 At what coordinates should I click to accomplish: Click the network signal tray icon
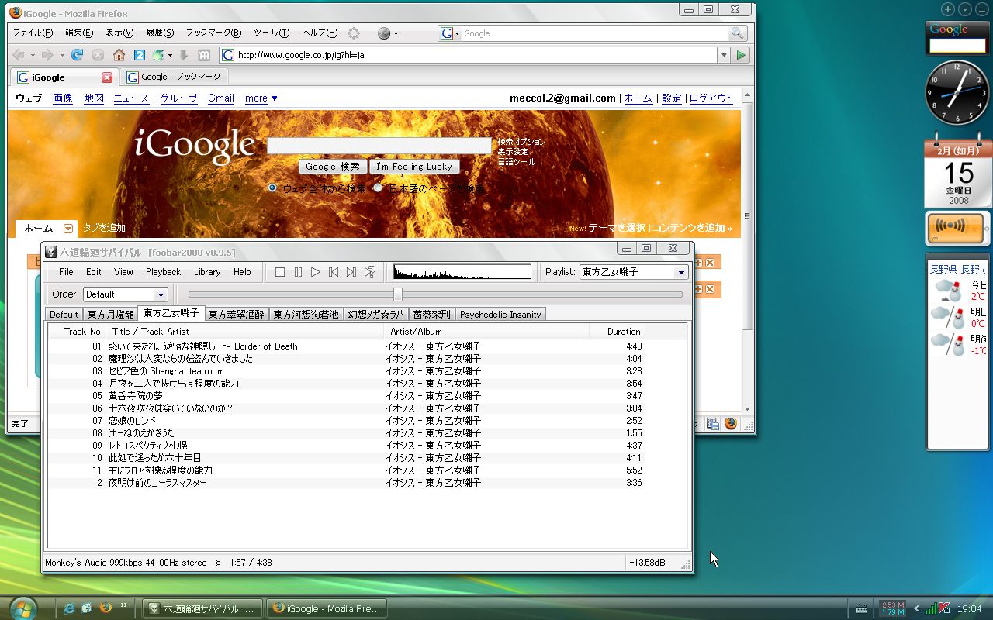tap(931, 608)
